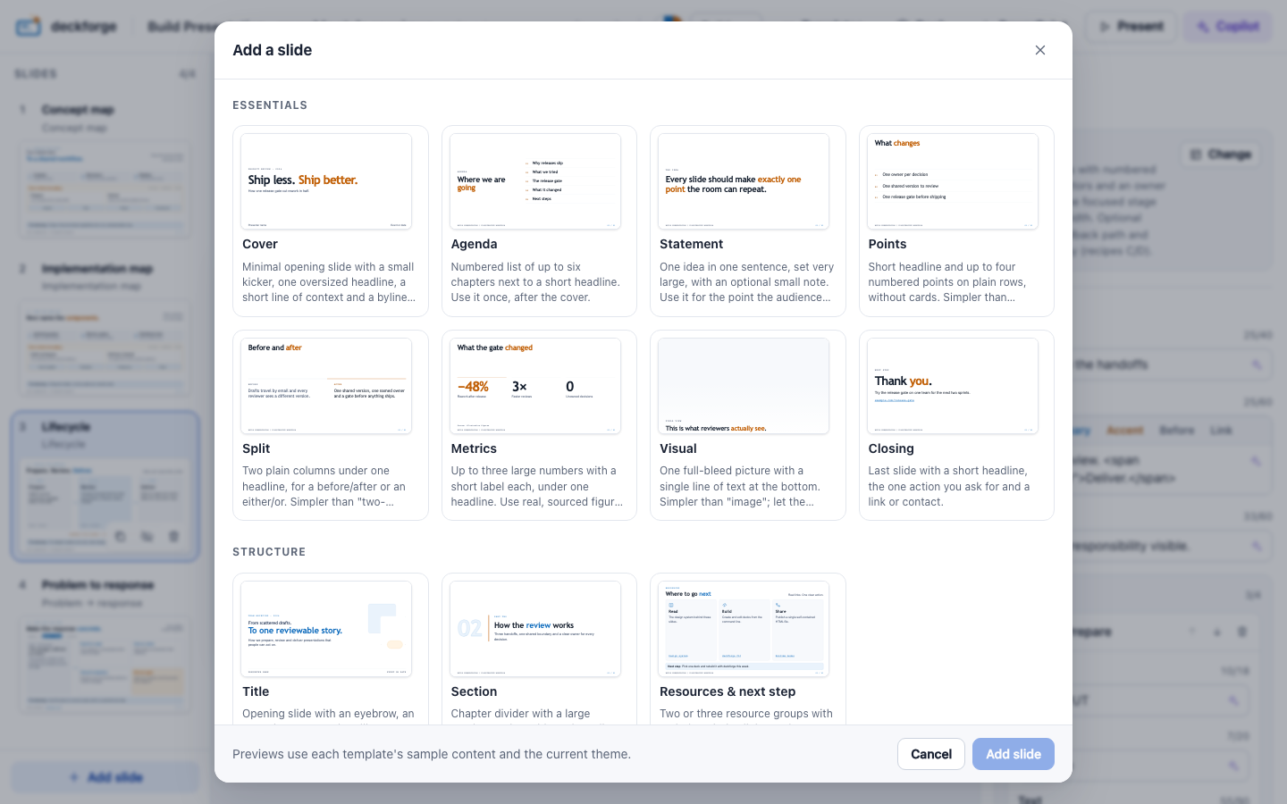Pick the Visual slide template
Image resolution: width=1287 pixels, height=804 pixels.
coord(747,425)
